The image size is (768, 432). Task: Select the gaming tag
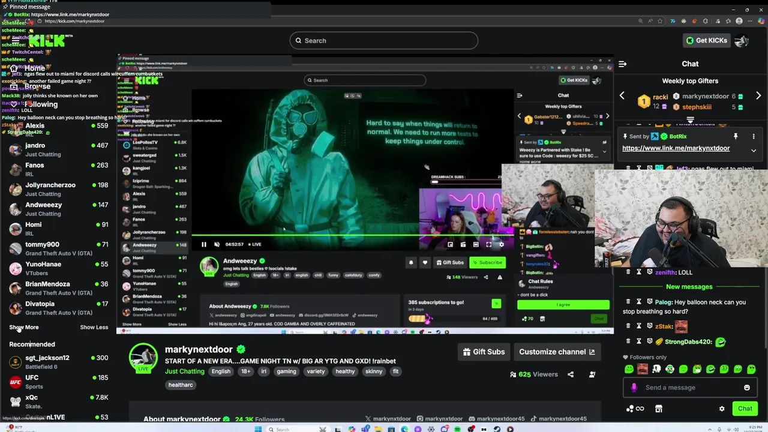click(x=286, y=371)
